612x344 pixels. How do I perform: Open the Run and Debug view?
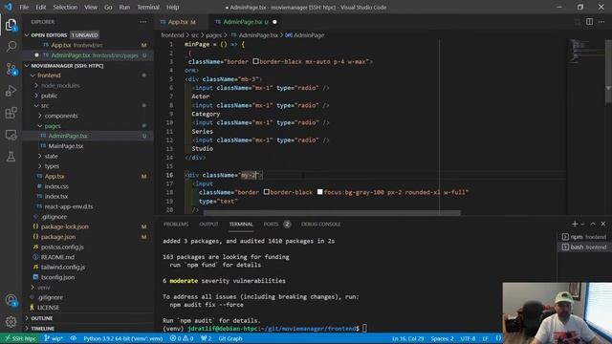11,91
